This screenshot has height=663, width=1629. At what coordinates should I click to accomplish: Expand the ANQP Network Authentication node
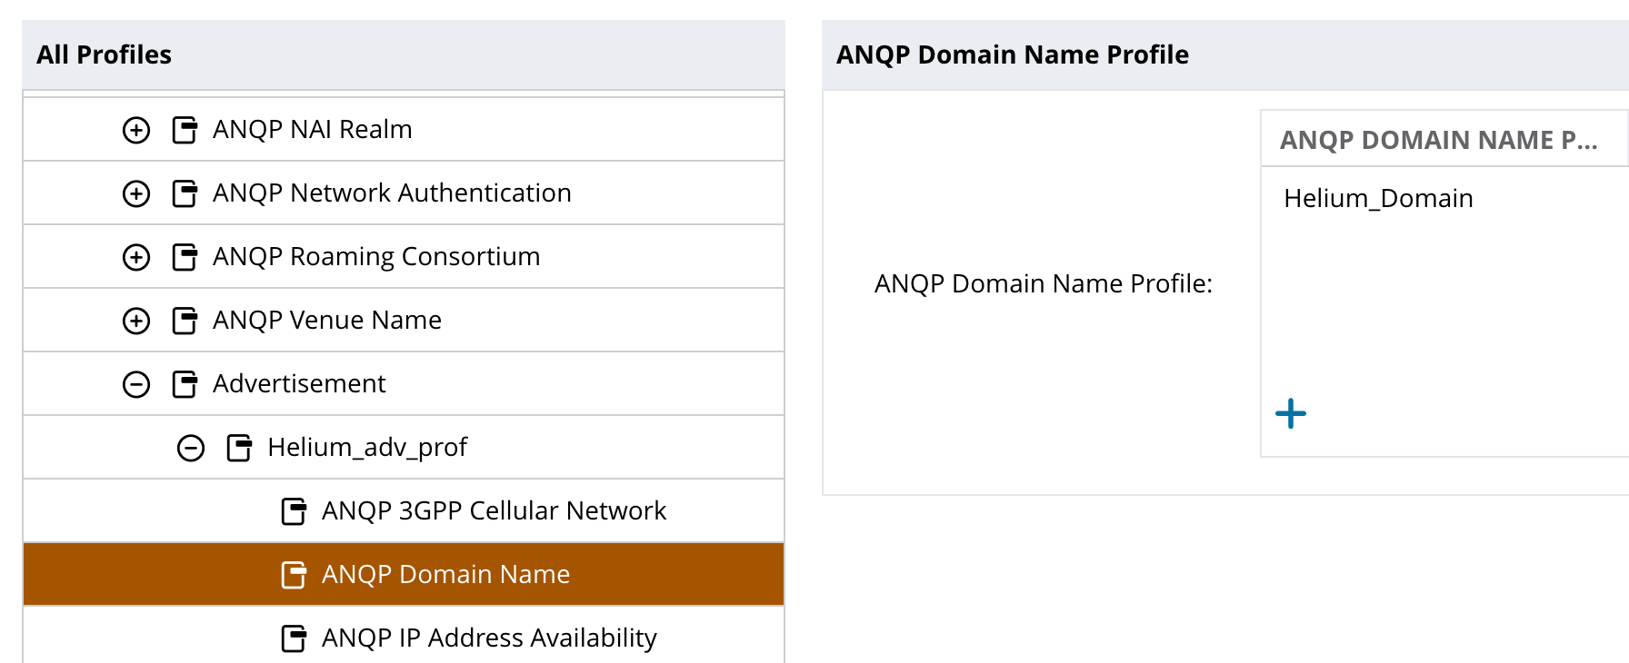click(136, 193)
